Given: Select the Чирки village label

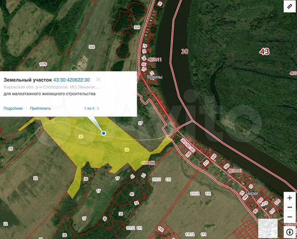Looking at the screenshot, I should pyautogui.click(x=252, y=193).
